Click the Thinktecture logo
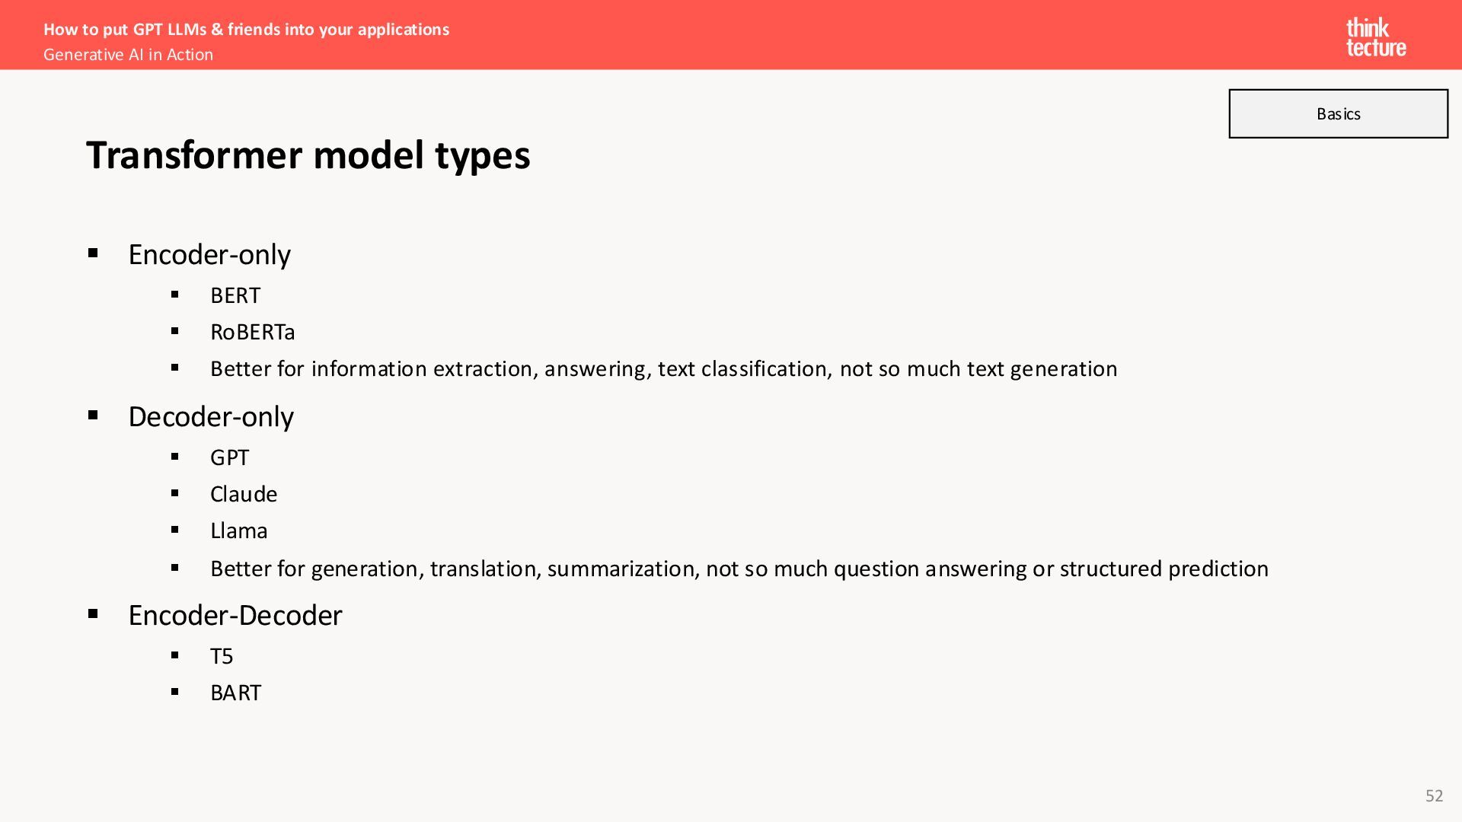This screenshot has height=822, width=1462. 1376,37
